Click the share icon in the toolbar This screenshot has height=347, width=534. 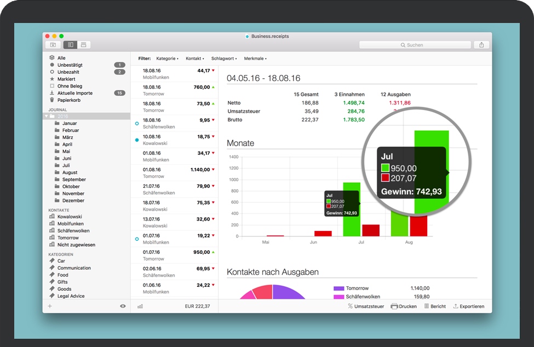pos(481,45)
